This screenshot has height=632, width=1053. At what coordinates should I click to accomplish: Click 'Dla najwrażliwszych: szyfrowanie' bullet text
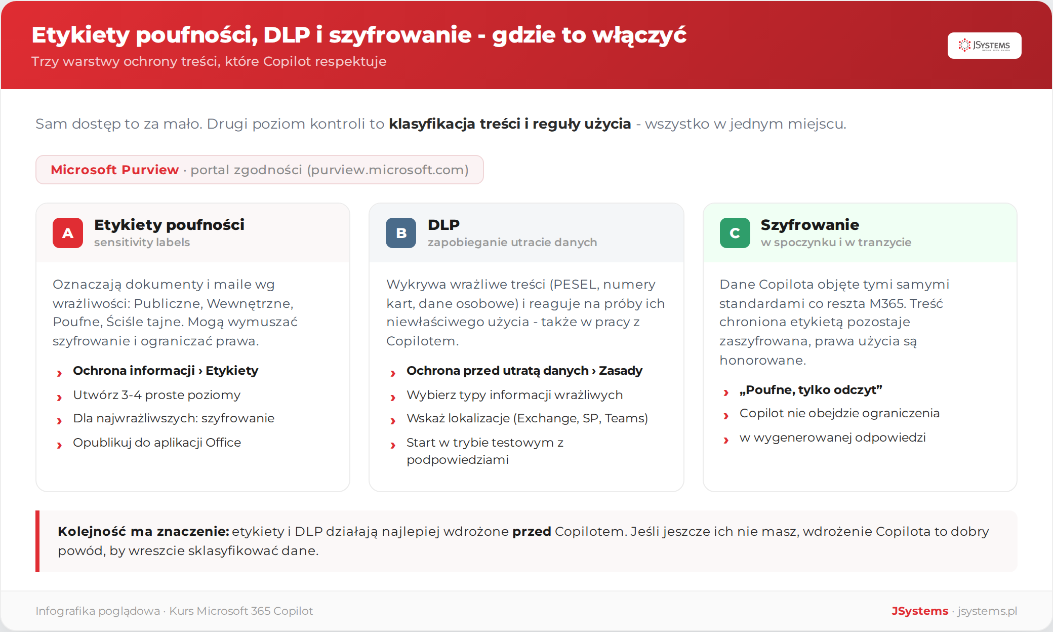tap(174, 418)
